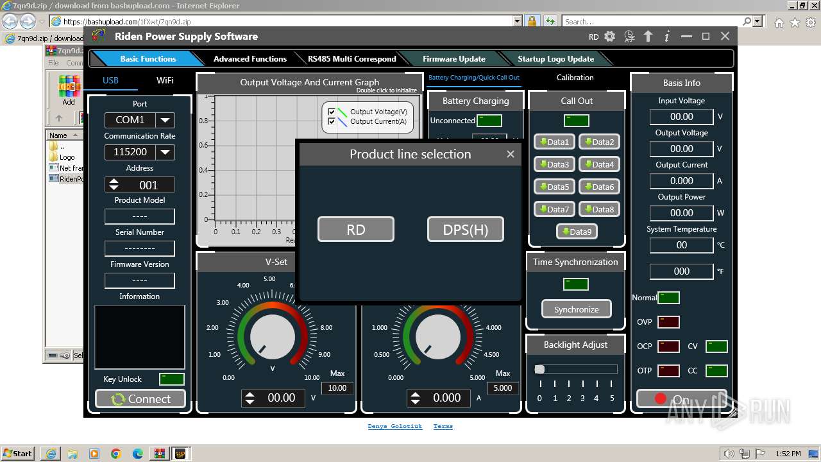The width and height of the screenshot is (821, 462).
Task: Move the Backlight Adjust slider thumb
Action: coord(539,369)
